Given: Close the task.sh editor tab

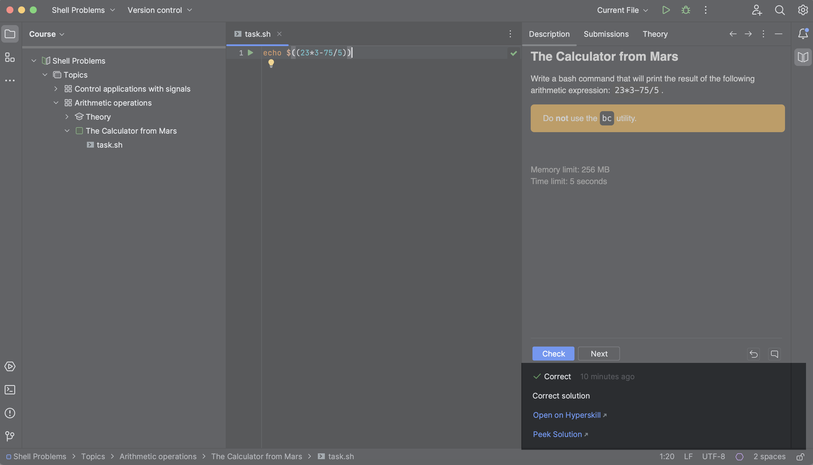Looking at the screenshot, I should tap(279, 34).
